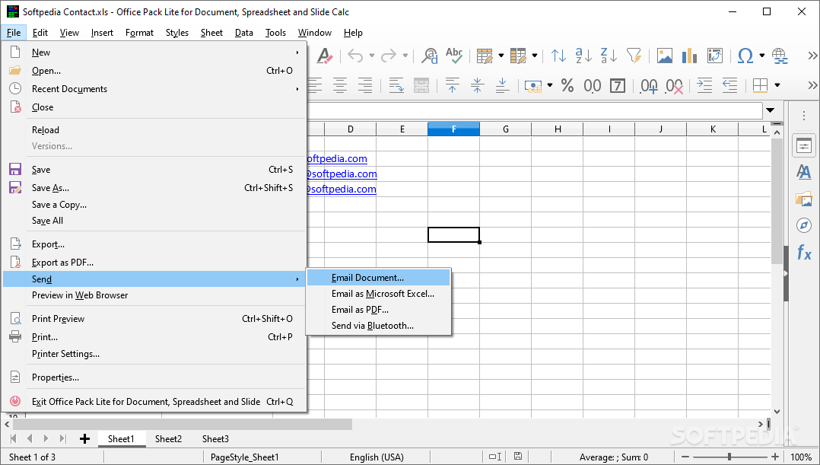Format as date icon

click(x=618, y=85)
